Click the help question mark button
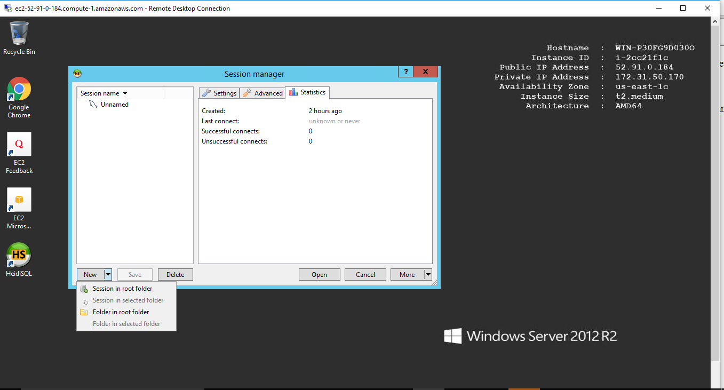The image size is (724, 390). tap(405, 72)
